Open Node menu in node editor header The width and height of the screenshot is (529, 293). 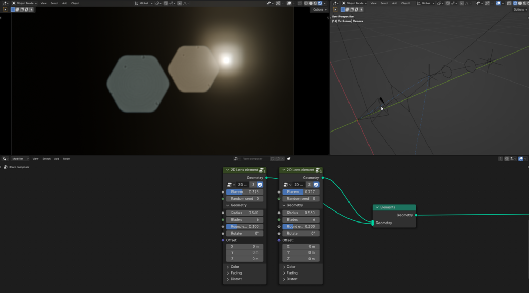[66, 159]
